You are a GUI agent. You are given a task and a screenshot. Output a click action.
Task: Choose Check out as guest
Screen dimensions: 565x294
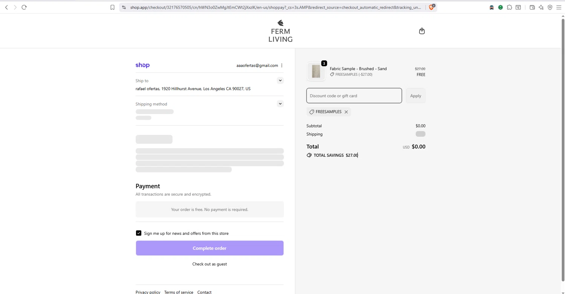pyautogui.click(x=209, y=264)
